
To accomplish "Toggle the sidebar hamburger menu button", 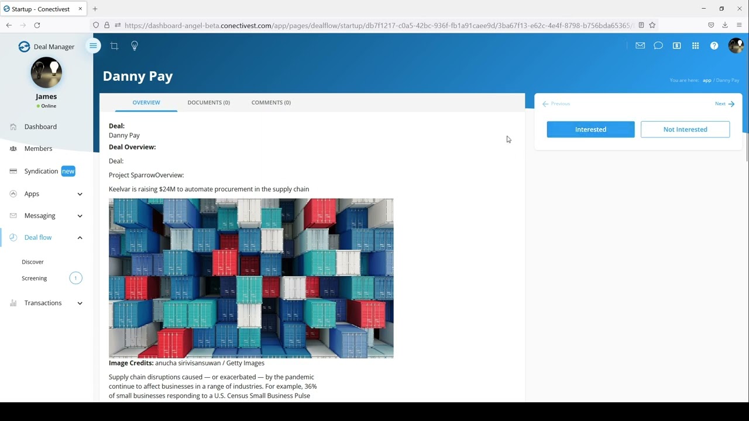I will point(93,46).
